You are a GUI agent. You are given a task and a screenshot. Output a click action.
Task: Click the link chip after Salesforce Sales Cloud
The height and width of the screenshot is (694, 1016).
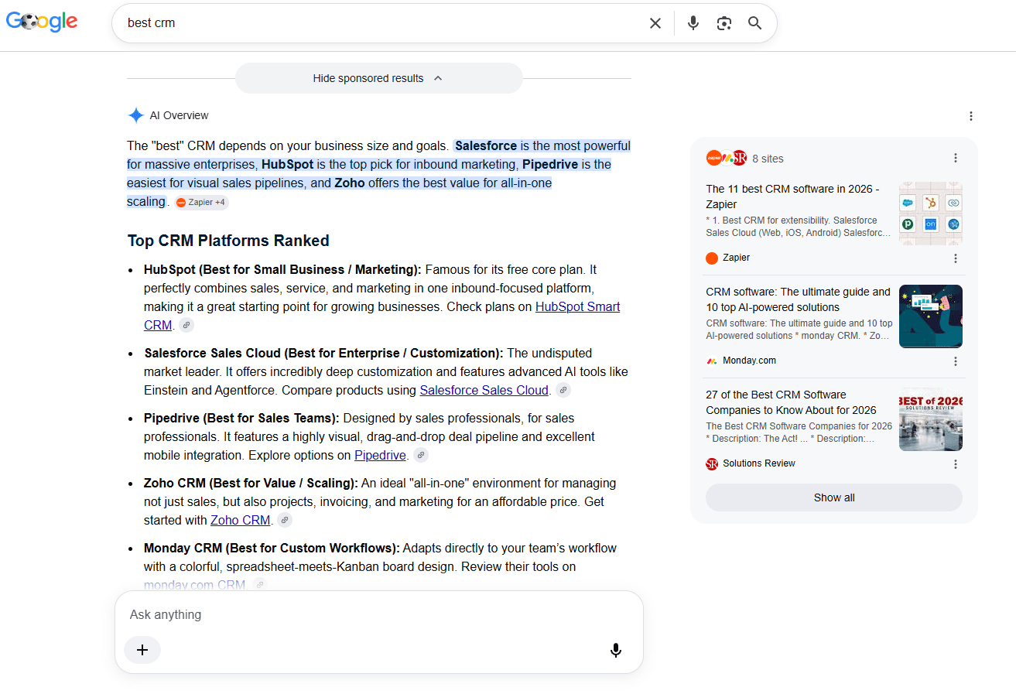tap(563, 390)
